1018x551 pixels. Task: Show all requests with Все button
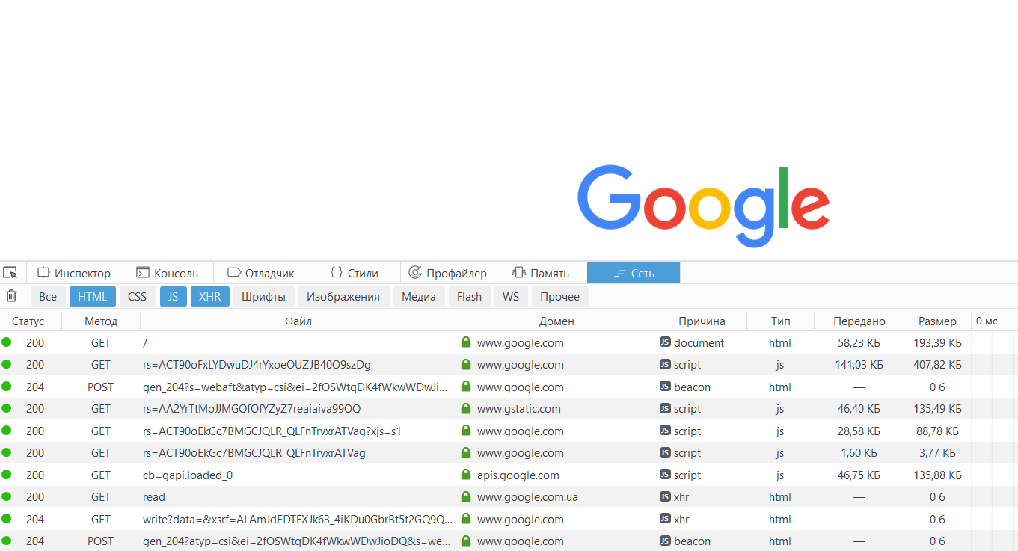pos(48,297)
